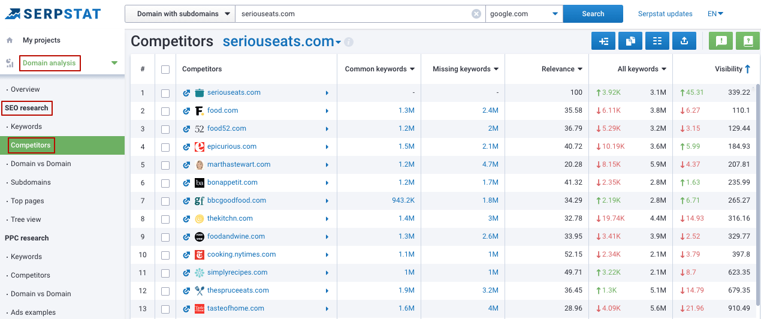761x319 pixels.
Task: Open SEO research Keywords sidebar item
Action: pyautogui.click(x=26, y=127)
